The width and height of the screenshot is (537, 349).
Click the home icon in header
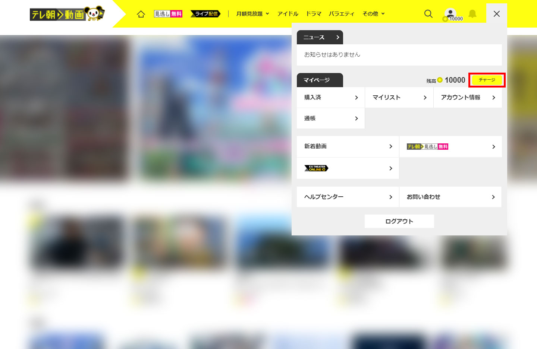tap(141, 14)
